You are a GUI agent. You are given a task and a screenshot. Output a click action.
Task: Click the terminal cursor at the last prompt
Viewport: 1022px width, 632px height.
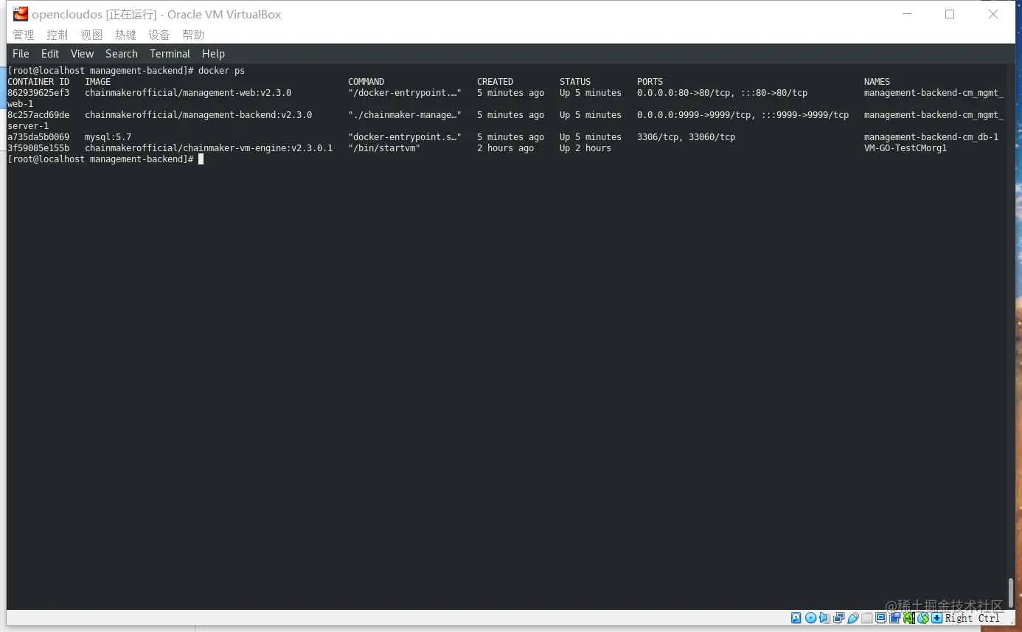point(201,159)
